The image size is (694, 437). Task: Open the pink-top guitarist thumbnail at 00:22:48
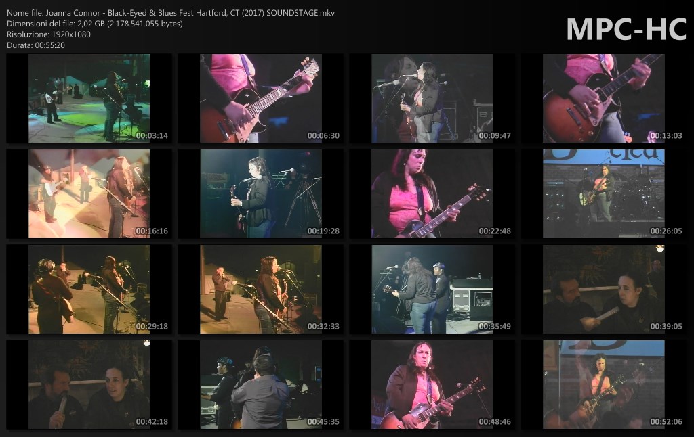432,194
